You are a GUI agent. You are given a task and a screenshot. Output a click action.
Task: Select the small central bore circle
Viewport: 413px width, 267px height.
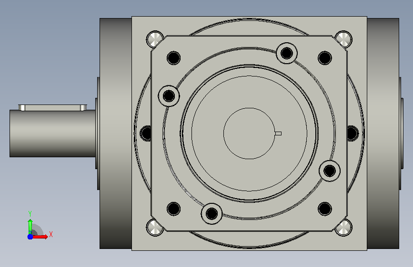[249, 133]
